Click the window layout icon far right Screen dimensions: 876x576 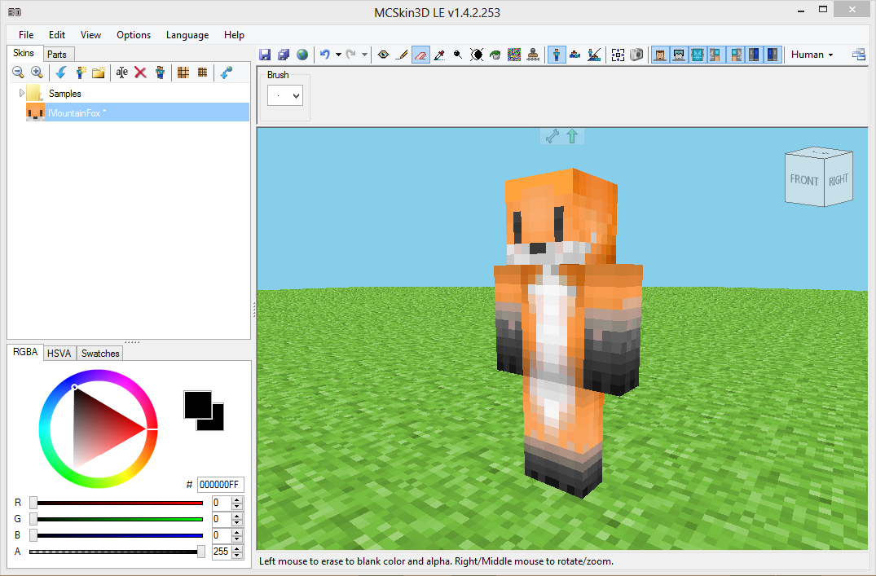[859, 55]
